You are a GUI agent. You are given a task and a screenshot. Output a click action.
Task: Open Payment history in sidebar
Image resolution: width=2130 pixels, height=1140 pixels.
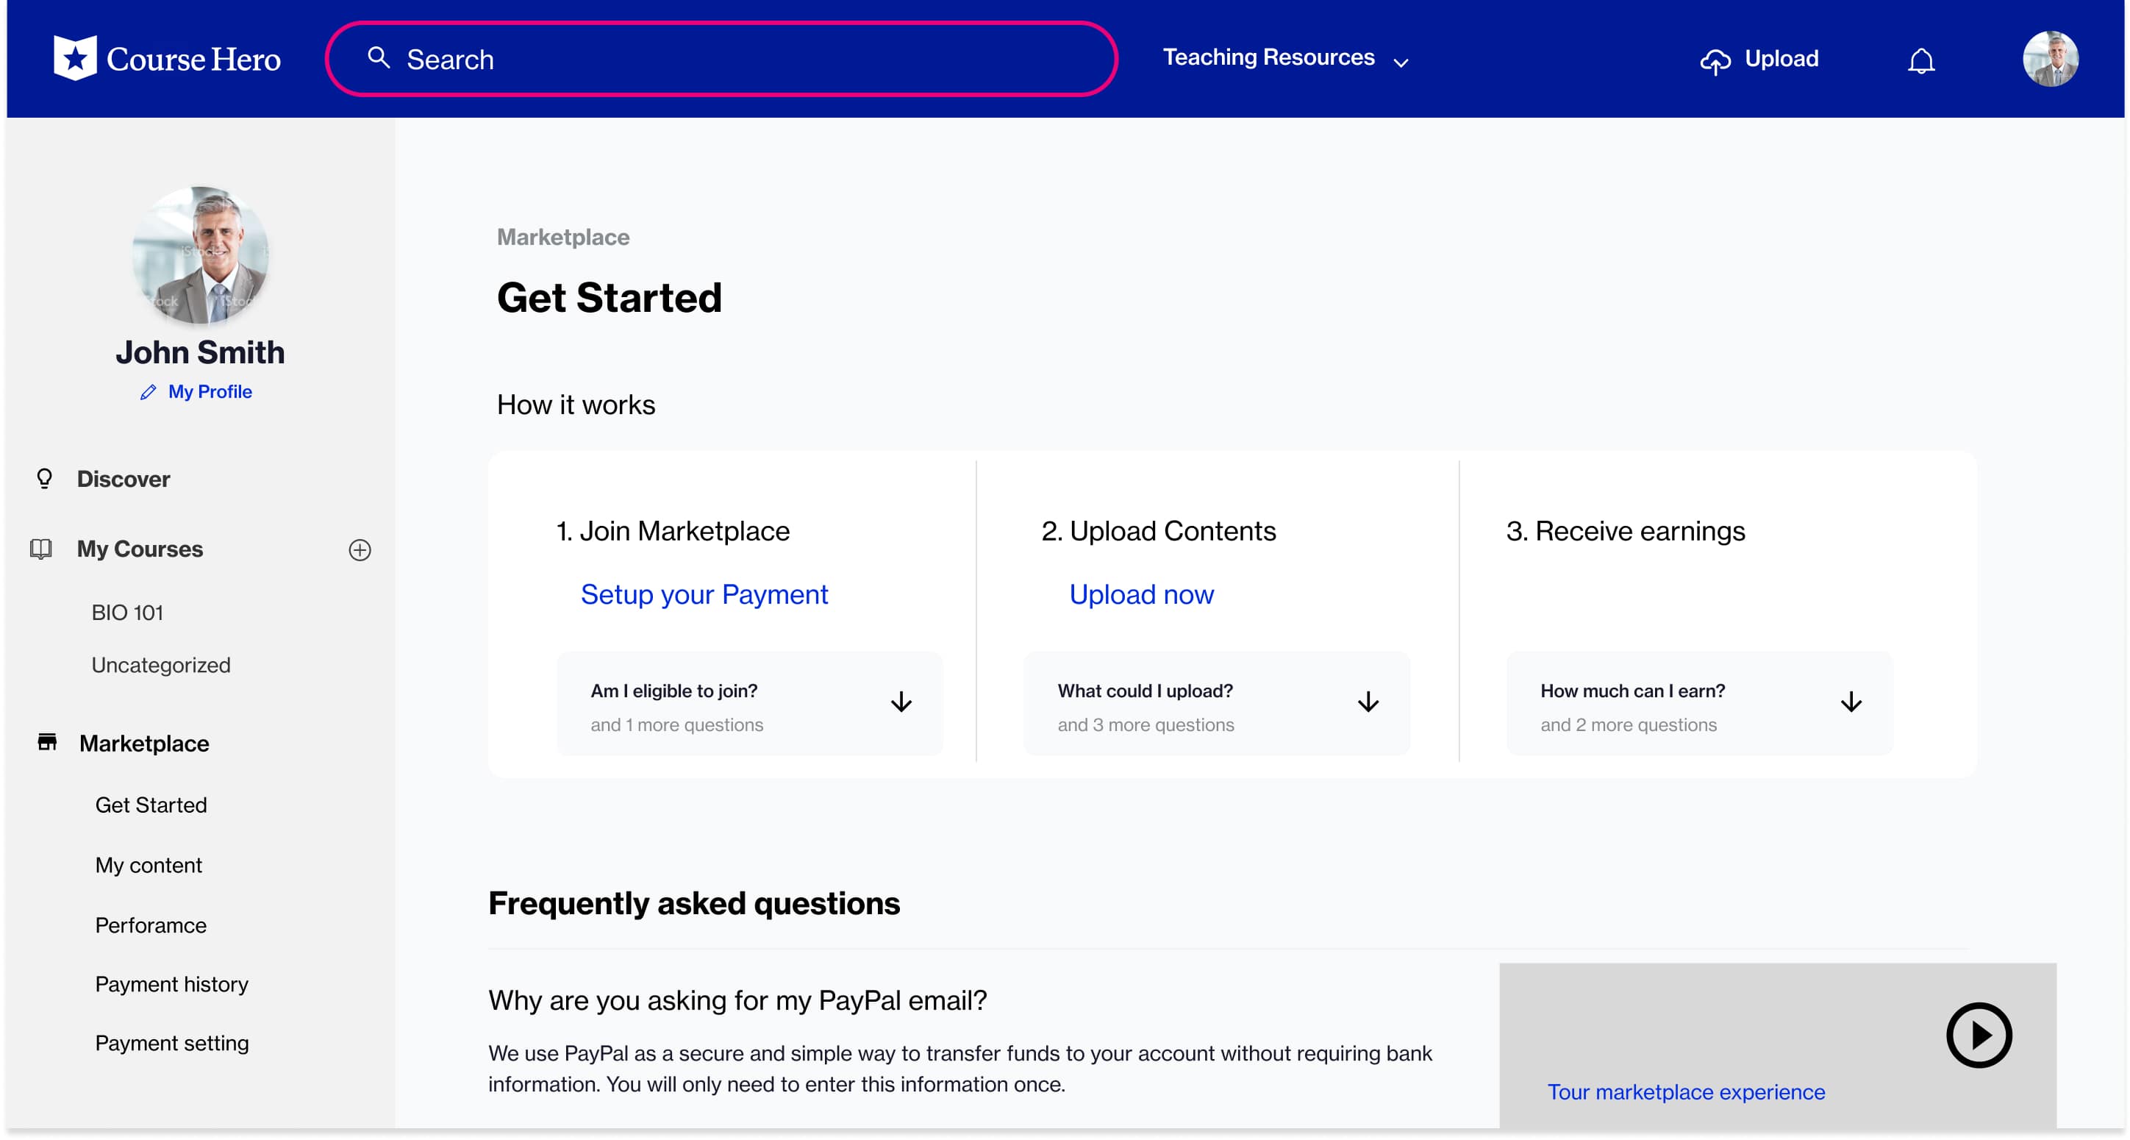tap(171, 983)
